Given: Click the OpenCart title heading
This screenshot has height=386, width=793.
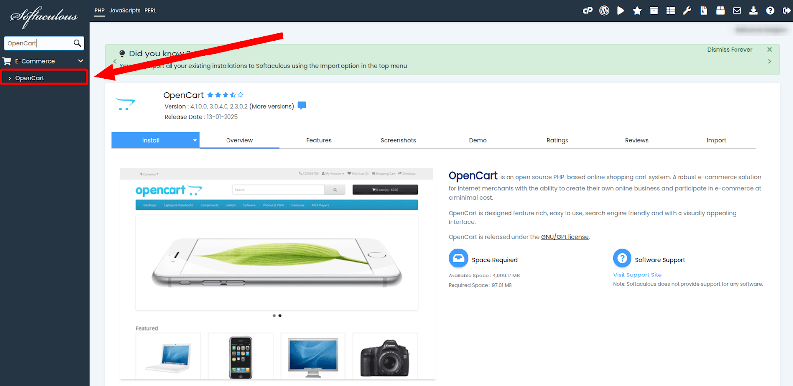Looking at the screenshot, I should click(183, 95).
